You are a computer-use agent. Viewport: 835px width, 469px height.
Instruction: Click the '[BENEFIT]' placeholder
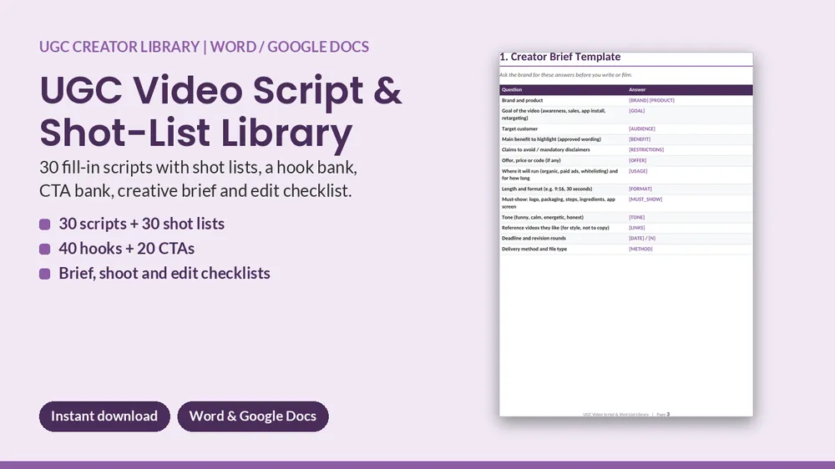[640, 139]
